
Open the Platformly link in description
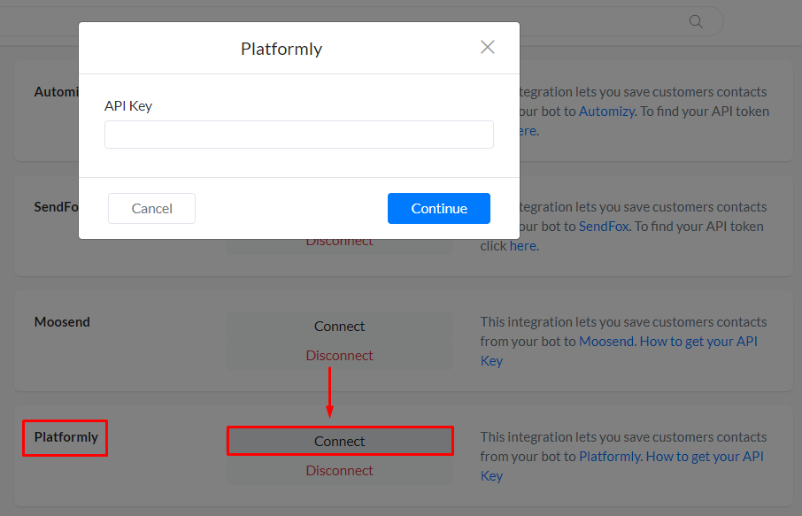pyautogui.click(x=609, y=457)
